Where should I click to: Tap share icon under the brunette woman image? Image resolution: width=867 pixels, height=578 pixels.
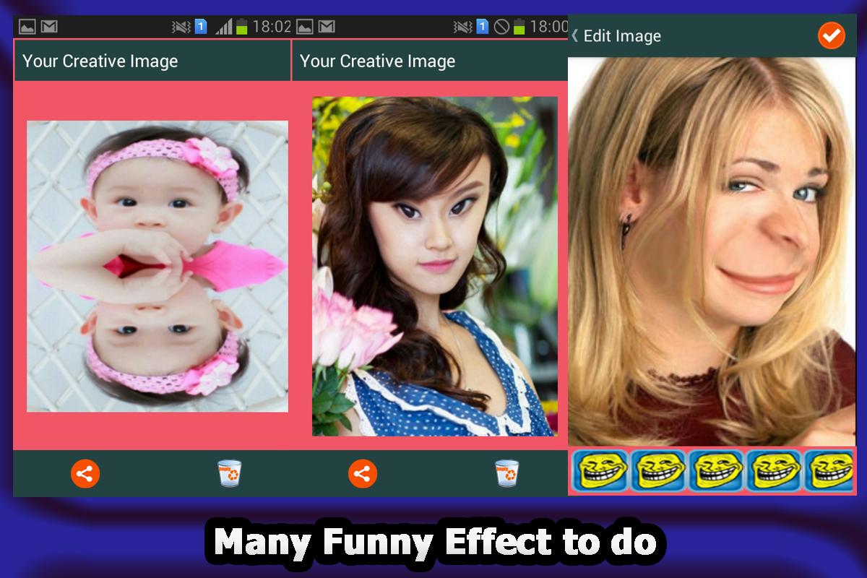coord(363,474)
